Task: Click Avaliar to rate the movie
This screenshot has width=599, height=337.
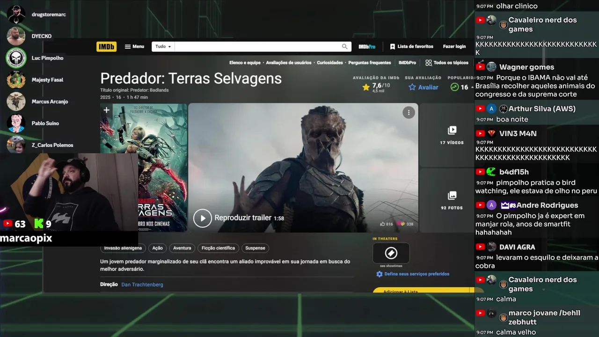Action: (x=424, y=87)
